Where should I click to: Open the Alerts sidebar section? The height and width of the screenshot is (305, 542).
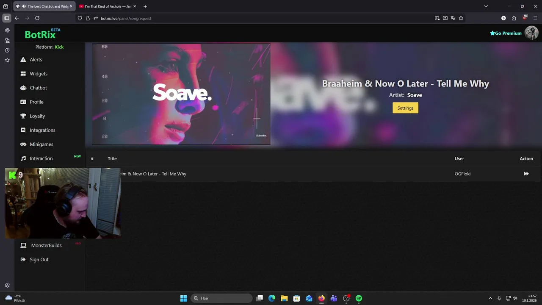click(36, 60)
